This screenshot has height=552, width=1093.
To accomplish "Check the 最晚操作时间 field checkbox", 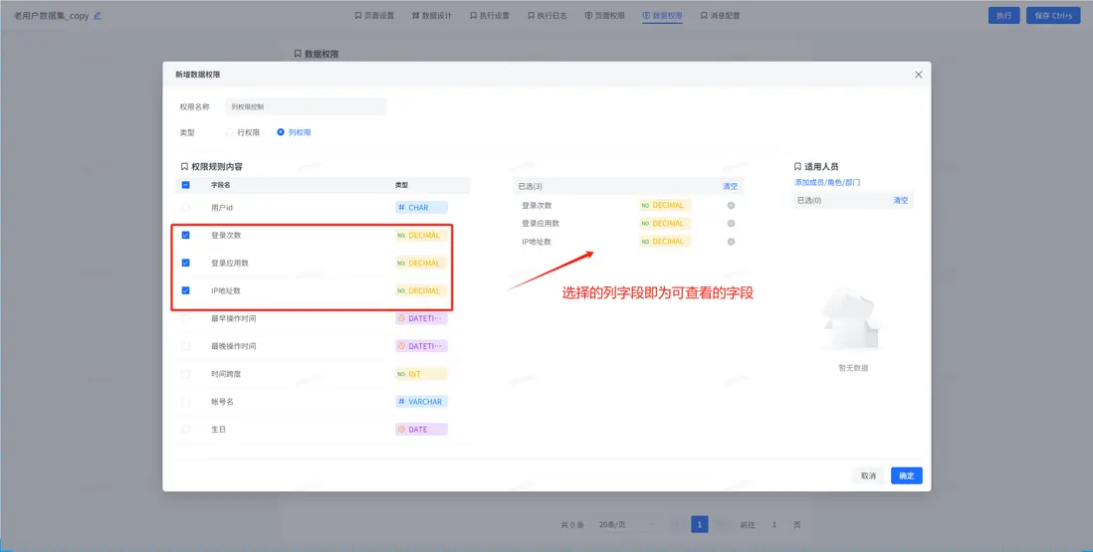I will (x=185, y=346).
